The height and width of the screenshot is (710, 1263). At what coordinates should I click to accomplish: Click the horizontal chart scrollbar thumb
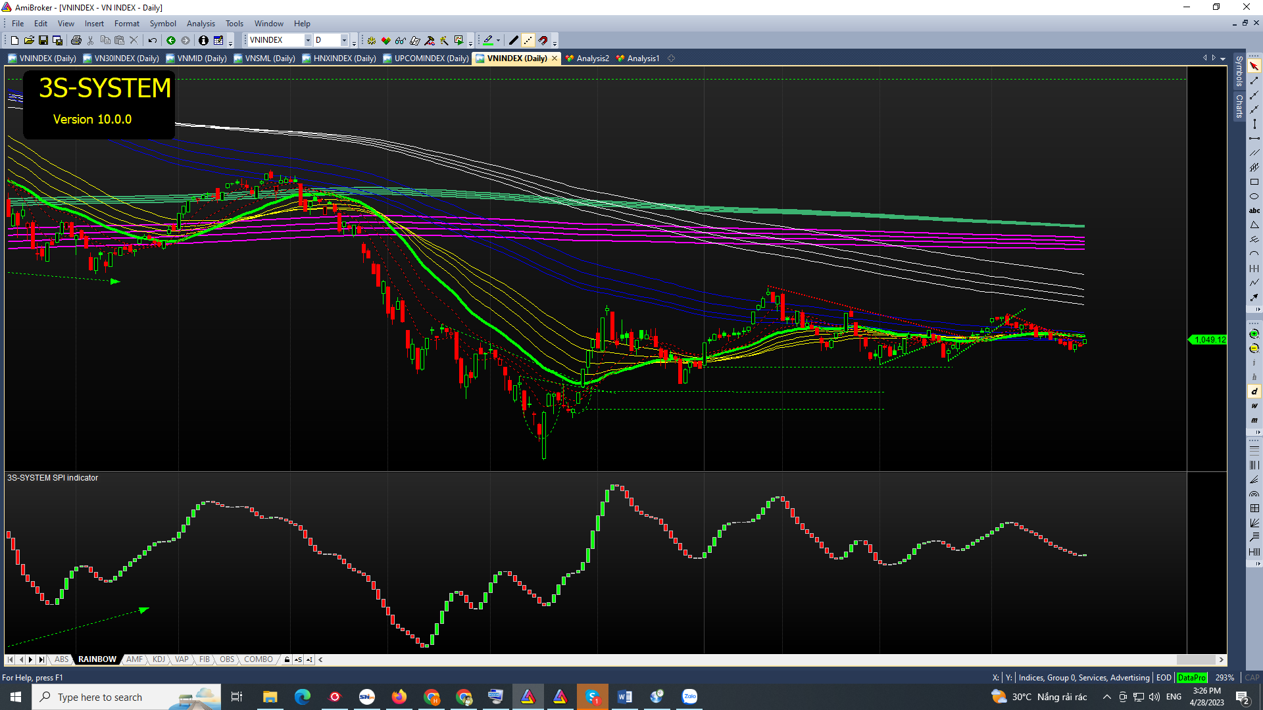coord(1195,659)
